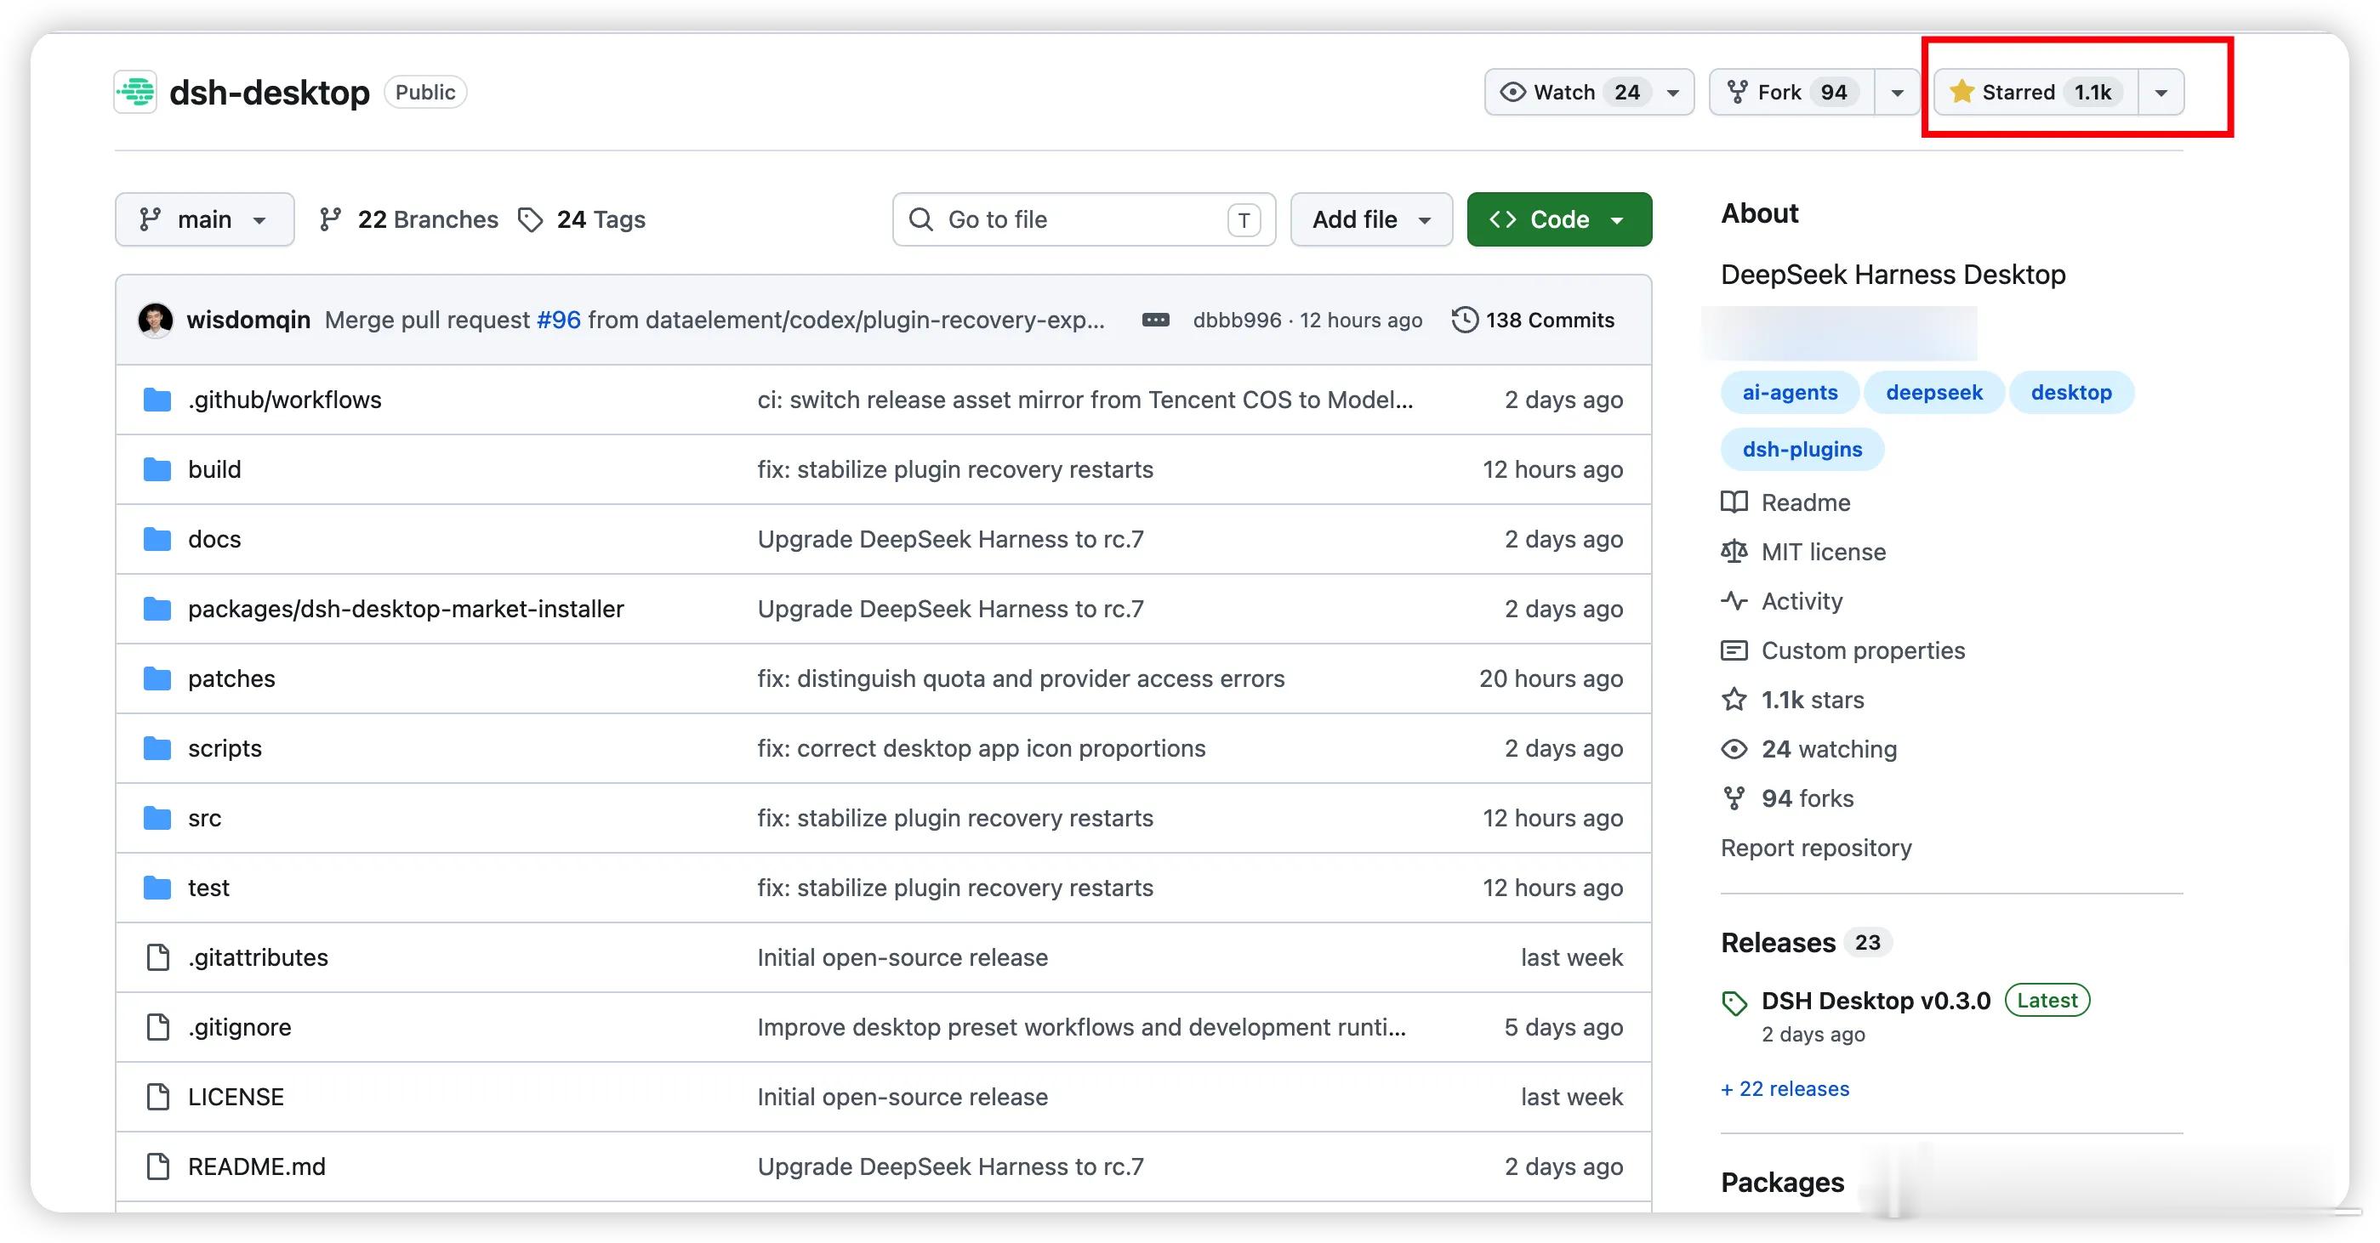The width and height of the screenshot is (2380, 1243).
Task: Click the .gitattributes file icon
Action: point(158,957)
